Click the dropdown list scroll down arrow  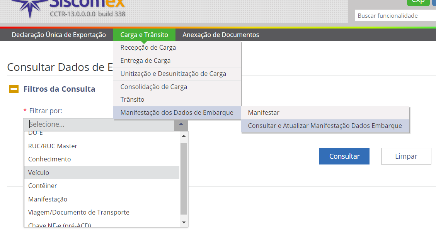coord(184,222)
